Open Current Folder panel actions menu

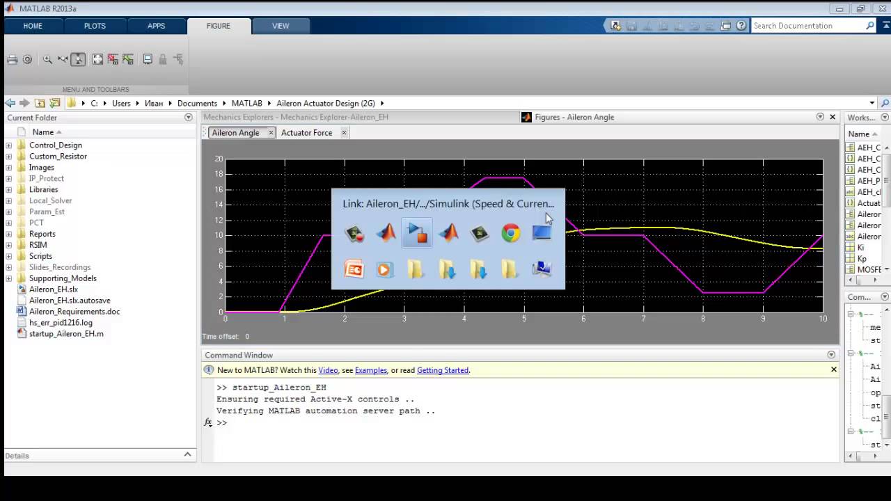pos(188,118)
